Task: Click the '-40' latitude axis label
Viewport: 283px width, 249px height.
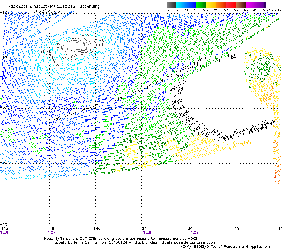Action: tap(3, 13)
